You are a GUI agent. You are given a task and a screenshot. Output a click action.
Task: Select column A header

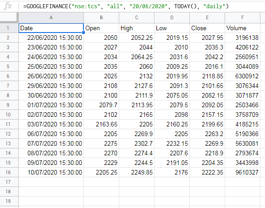click(x=51, y=17)
